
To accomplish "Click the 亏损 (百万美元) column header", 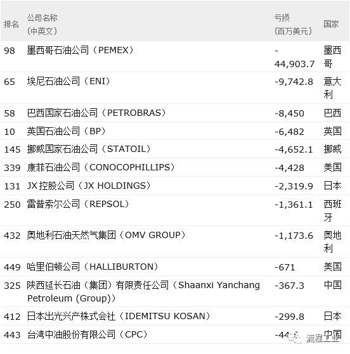I will [x=293, y=24].
